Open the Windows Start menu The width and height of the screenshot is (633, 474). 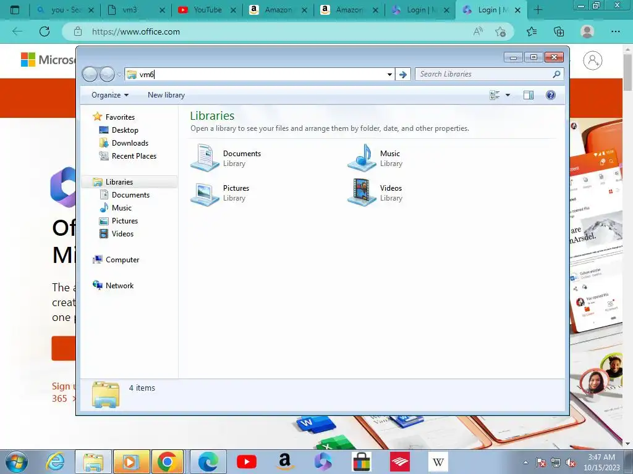click(16, 462)
